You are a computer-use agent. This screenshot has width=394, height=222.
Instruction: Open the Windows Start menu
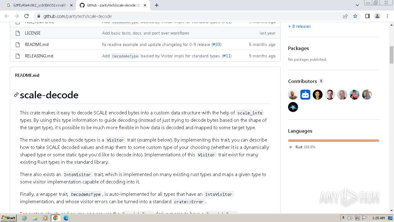(x=8, y=218)
